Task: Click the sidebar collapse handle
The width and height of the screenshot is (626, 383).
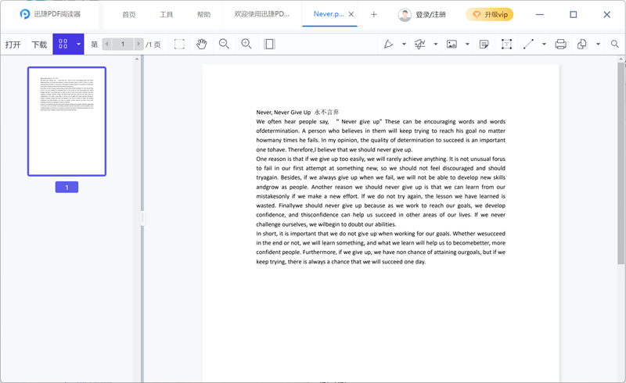Action: [142, 218]
